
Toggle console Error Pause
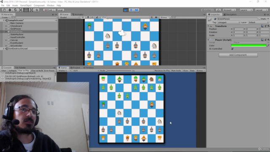tap(49, 71)
